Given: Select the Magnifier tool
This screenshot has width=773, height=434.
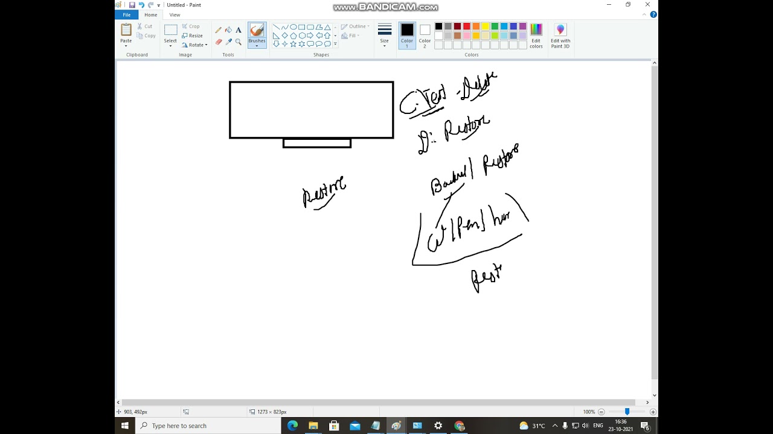Looking at the screenshot, I should pos(239,42).
